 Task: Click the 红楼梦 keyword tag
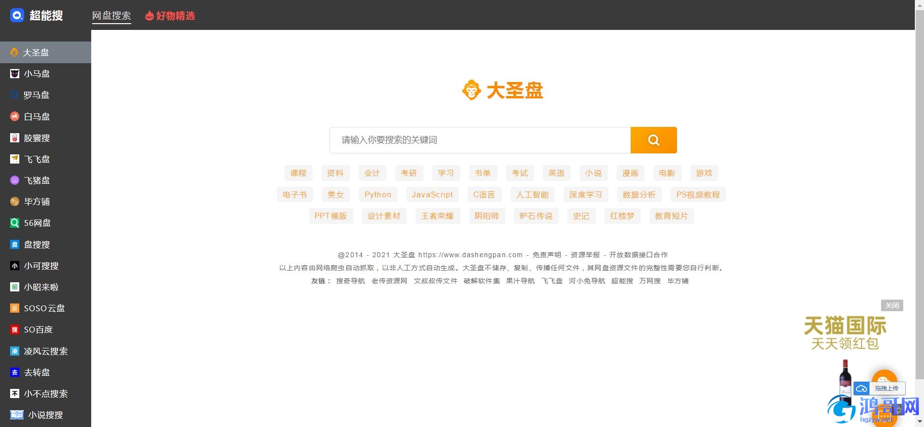(622, 216)
